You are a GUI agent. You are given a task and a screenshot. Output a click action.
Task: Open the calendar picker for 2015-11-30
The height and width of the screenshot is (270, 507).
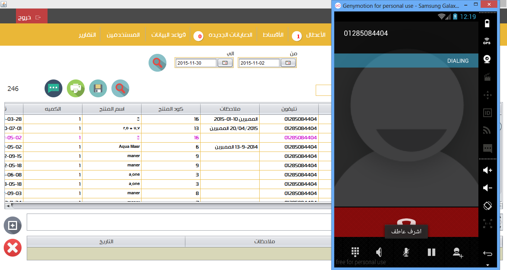tap(225, 63)
